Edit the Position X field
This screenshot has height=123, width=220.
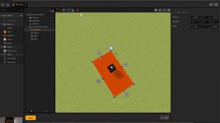point(195,17)
